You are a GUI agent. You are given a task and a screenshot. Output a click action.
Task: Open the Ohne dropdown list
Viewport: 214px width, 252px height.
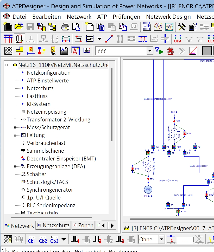tap(162, 239)
